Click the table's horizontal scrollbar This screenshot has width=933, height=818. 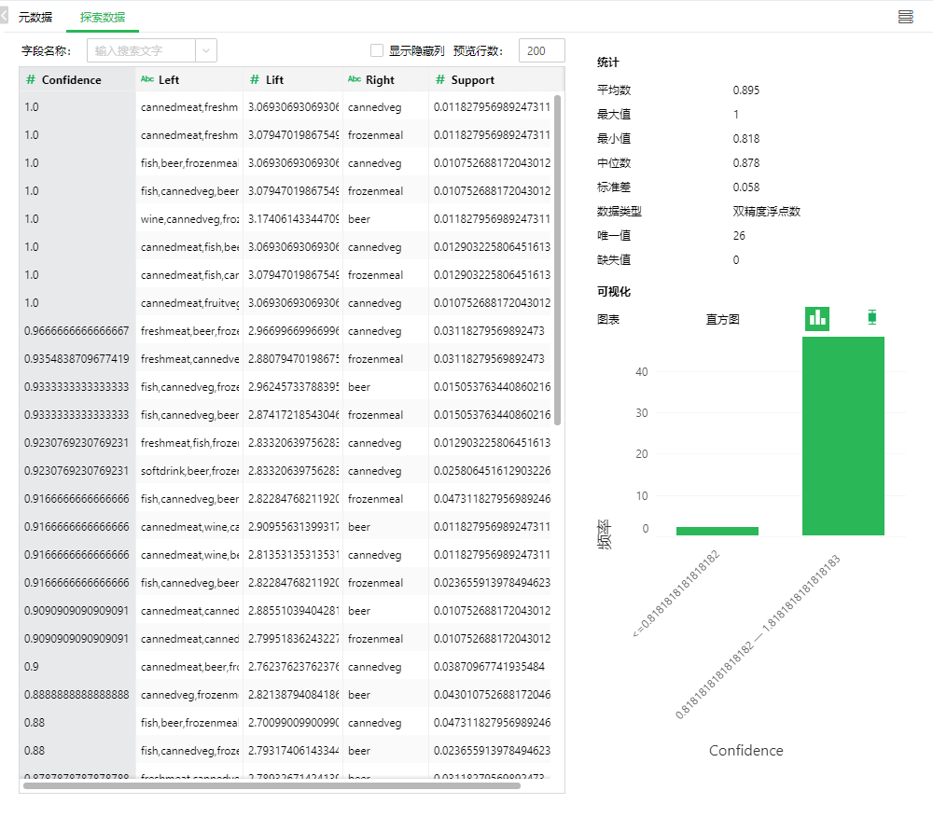click(x=271, y=786)
